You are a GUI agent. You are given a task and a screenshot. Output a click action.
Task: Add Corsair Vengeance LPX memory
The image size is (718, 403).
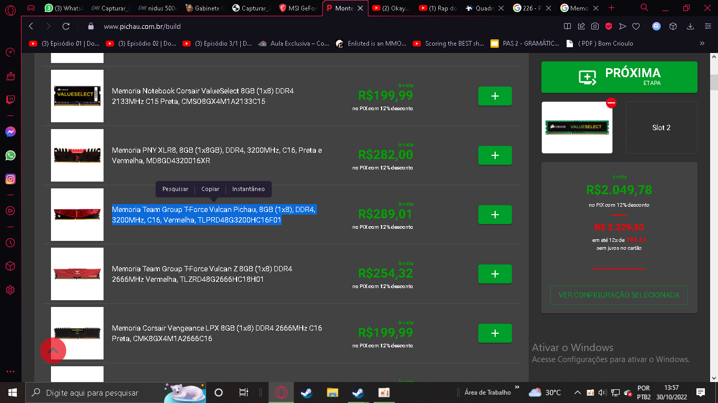[x=495, y=333]
